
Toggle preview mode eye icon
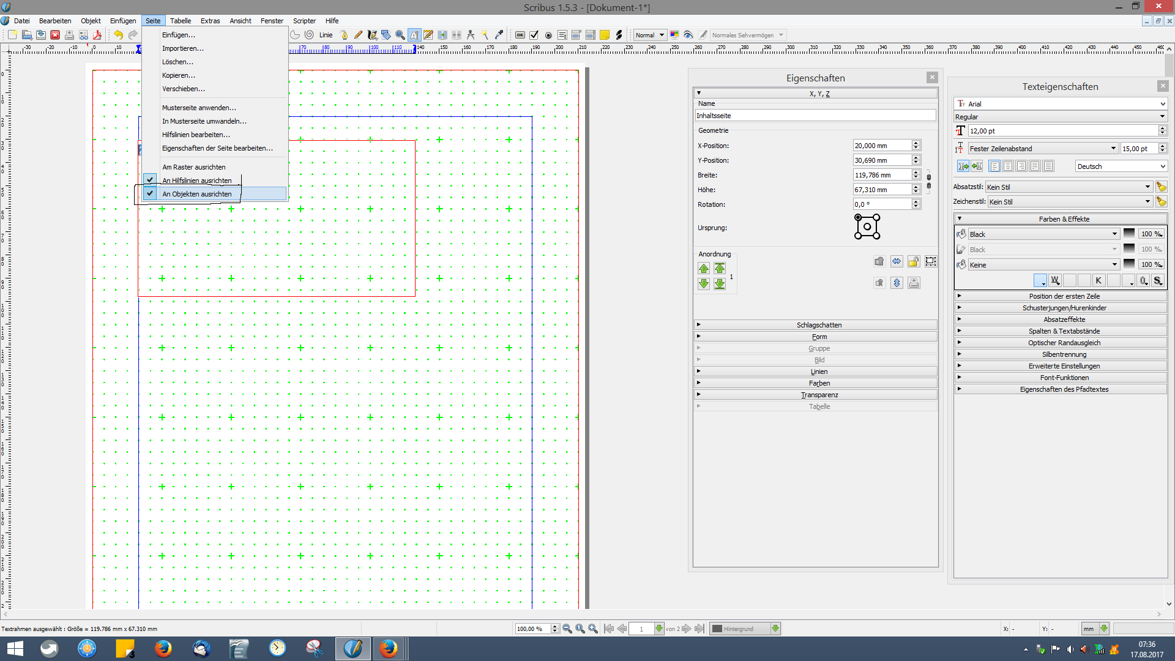(x=688, y=35)
